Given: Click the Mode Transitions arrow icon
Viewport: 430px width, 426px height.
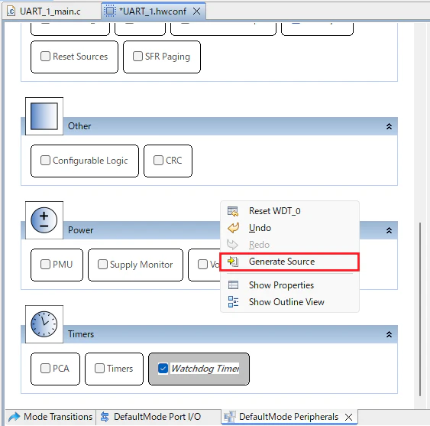Looking at the screenshot, I should click(15, 417).
